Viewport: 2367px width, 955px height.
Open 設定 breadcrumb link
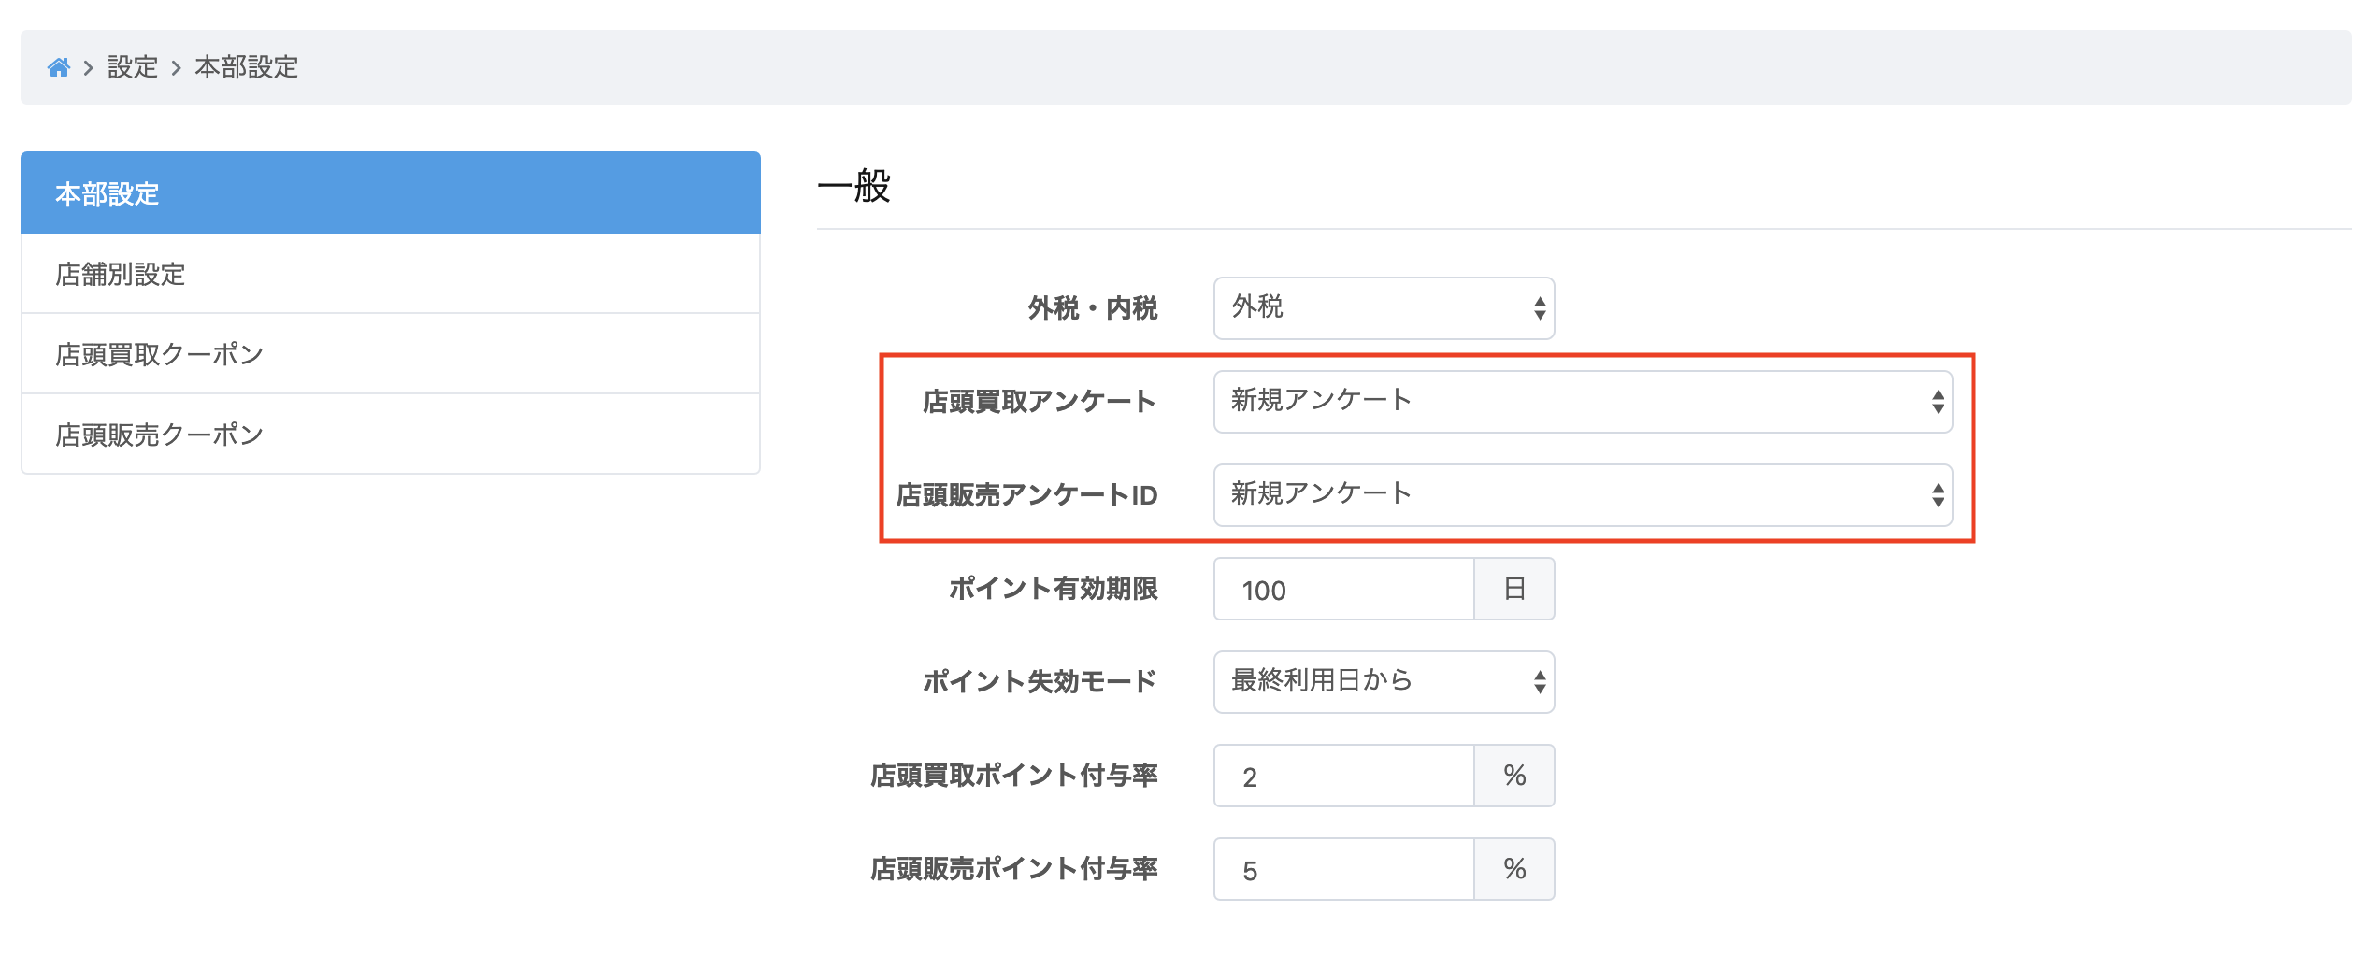tap(133, 67)
